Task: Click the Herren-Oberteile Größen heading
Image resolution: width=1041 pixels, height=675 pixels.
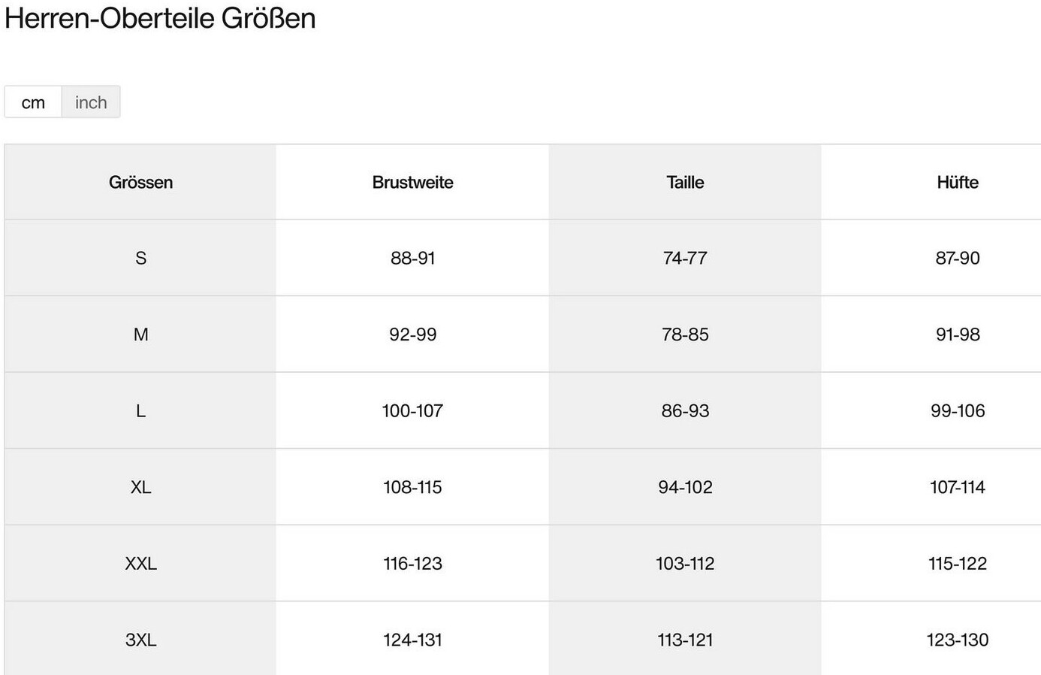Action: coord(160,18)
